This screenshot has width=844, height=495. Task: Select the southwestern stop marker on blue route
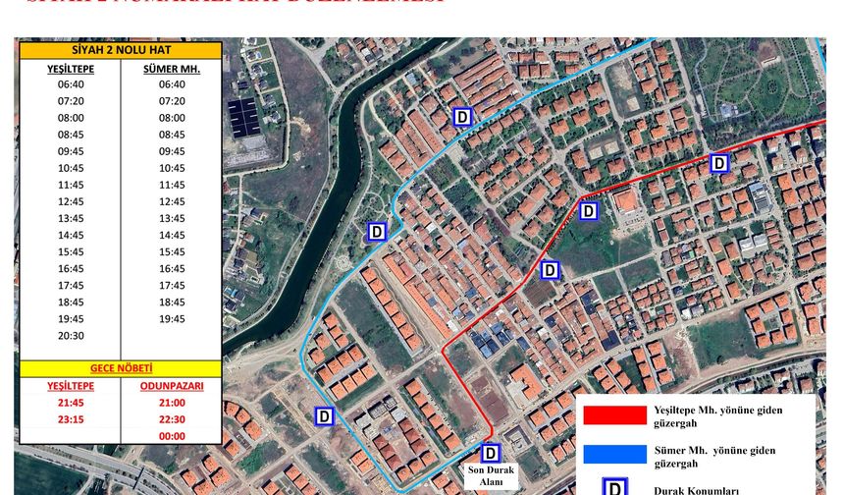click(325, 416)
